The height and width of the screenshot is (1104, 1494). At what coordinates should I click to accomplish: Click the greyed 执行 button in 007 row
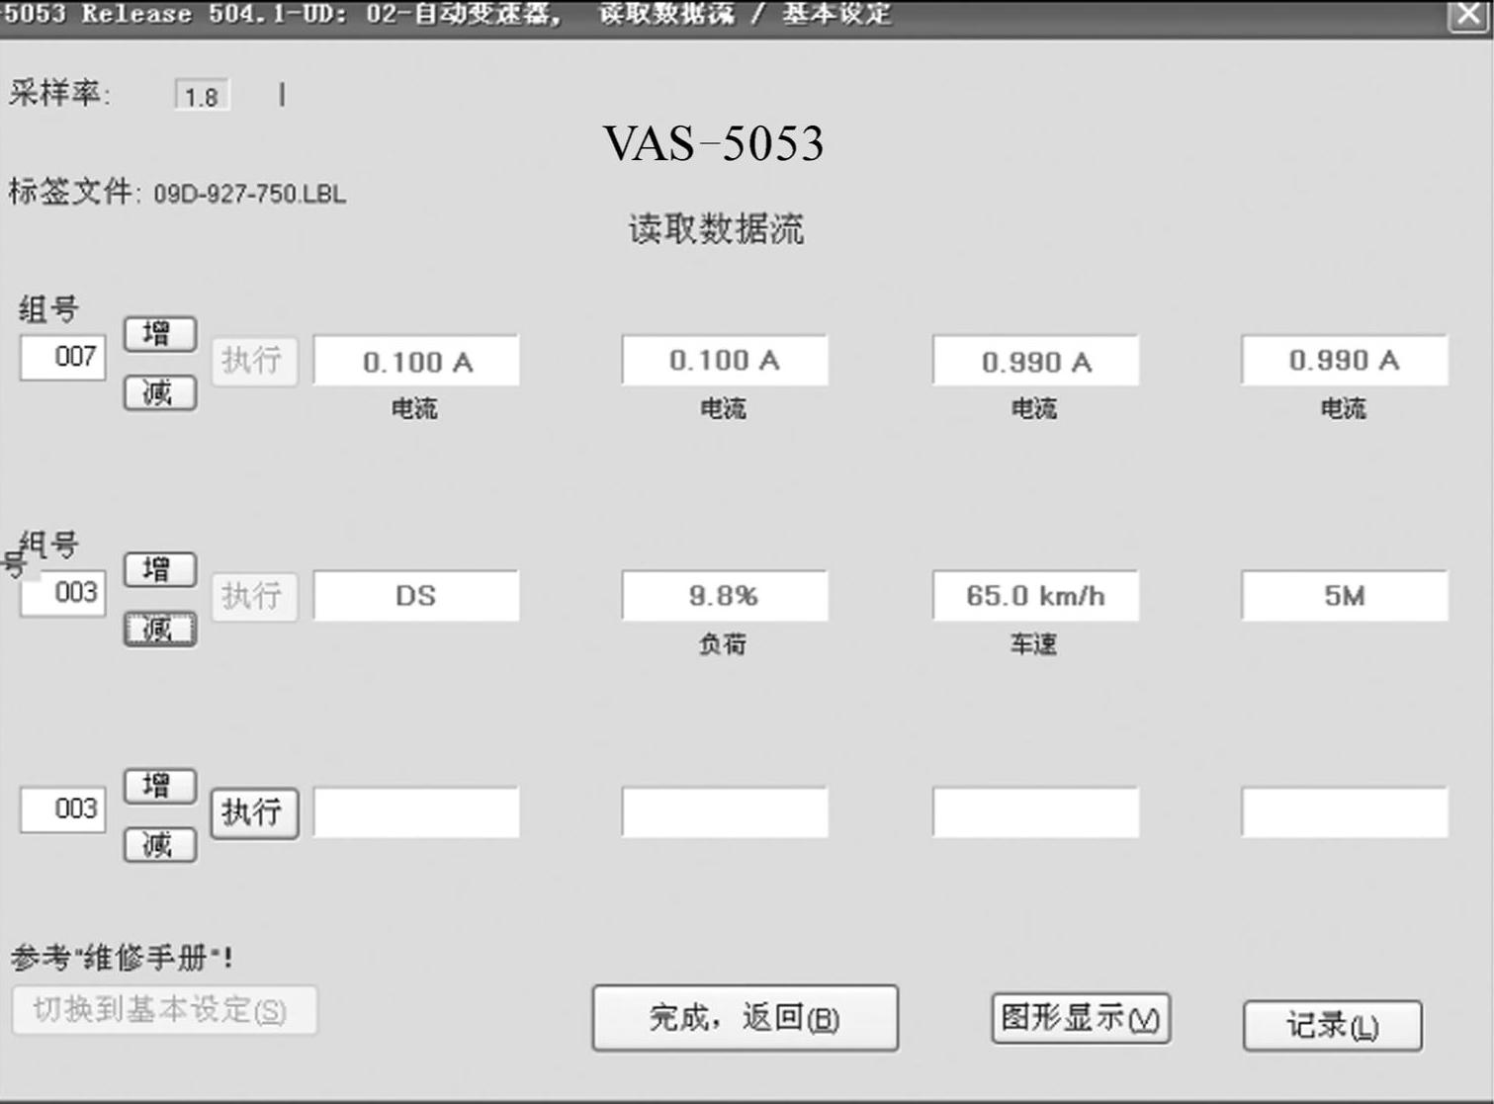click(254, 360)
